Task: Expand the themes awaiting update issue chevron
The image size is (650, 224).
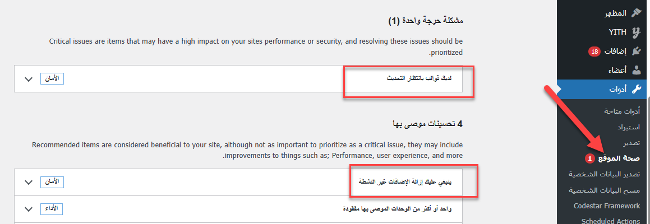Action: (x=29, y=79)
